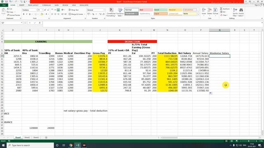This screenshot has height=148, width=264.
Task: Select the Format Painter tool
Action: click(14, 15)
